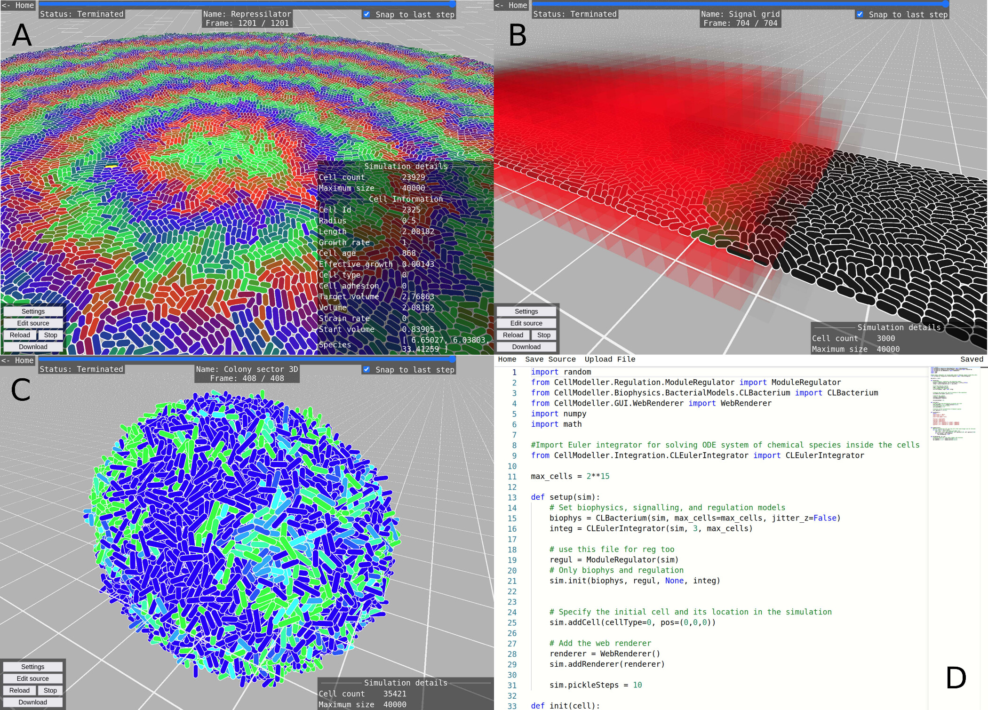988x710 pixels.
Task: Open Upload File in the editor menu
Action: coord(611,359)
